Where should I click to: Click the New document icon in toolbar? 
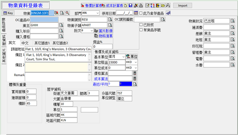[x=125, y=6]
